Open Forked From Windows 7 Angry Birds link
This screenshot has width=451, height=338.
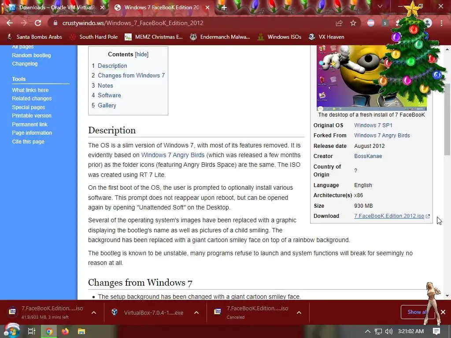382,136
